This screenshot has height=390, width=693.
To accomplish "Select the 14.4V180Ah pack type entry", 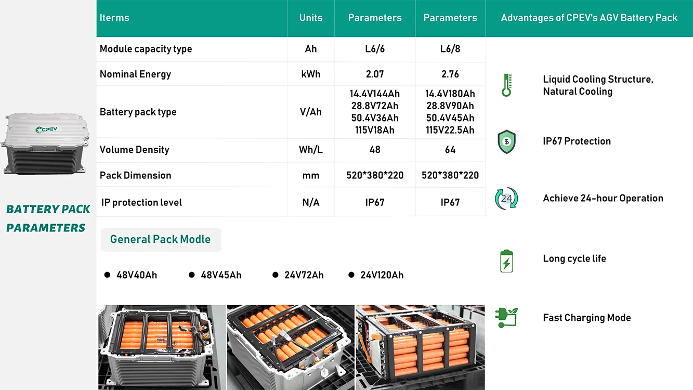I will tap(450, 94).
